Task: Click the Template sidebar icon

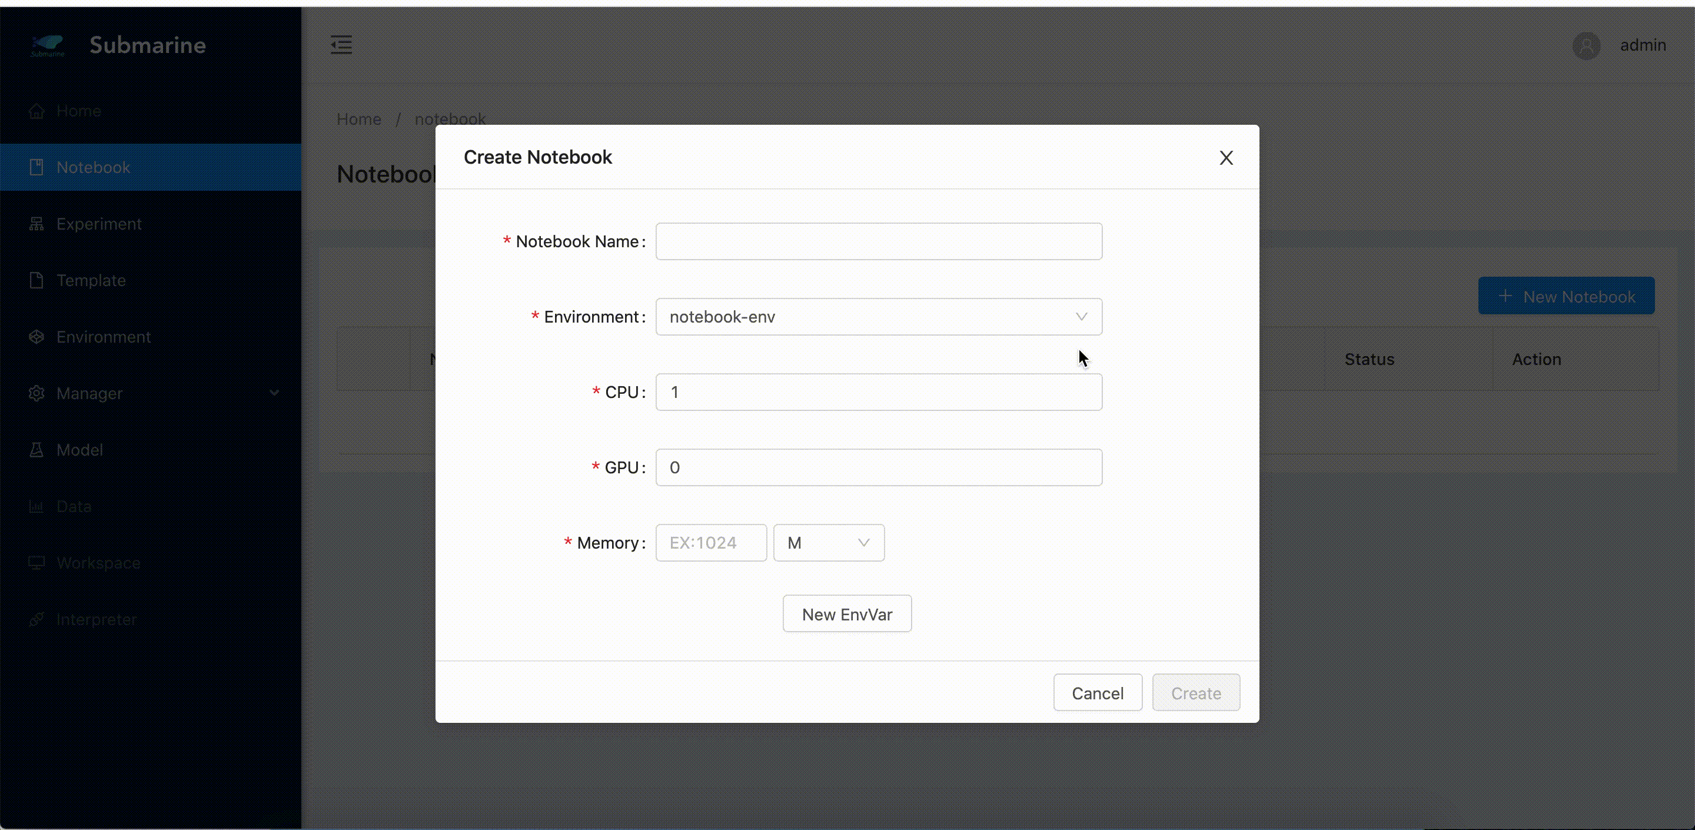Action: (37, 280)
